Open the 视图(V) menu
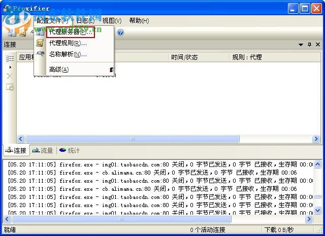Viewport: 325px width, 236px height. click(112, 21)
